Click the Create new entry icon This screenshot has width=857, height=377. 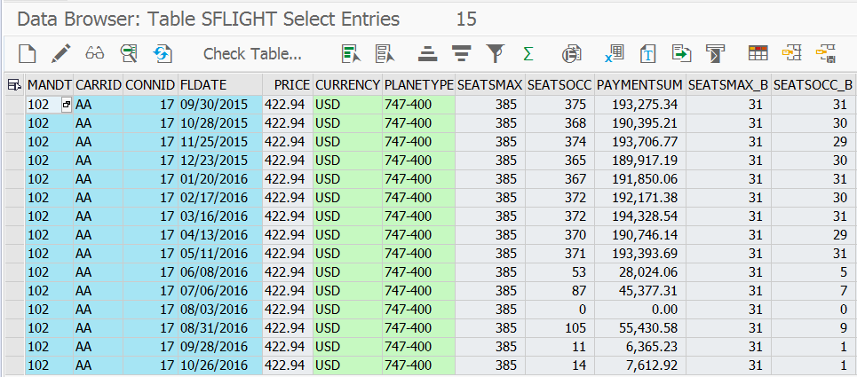tap(28, 54)
